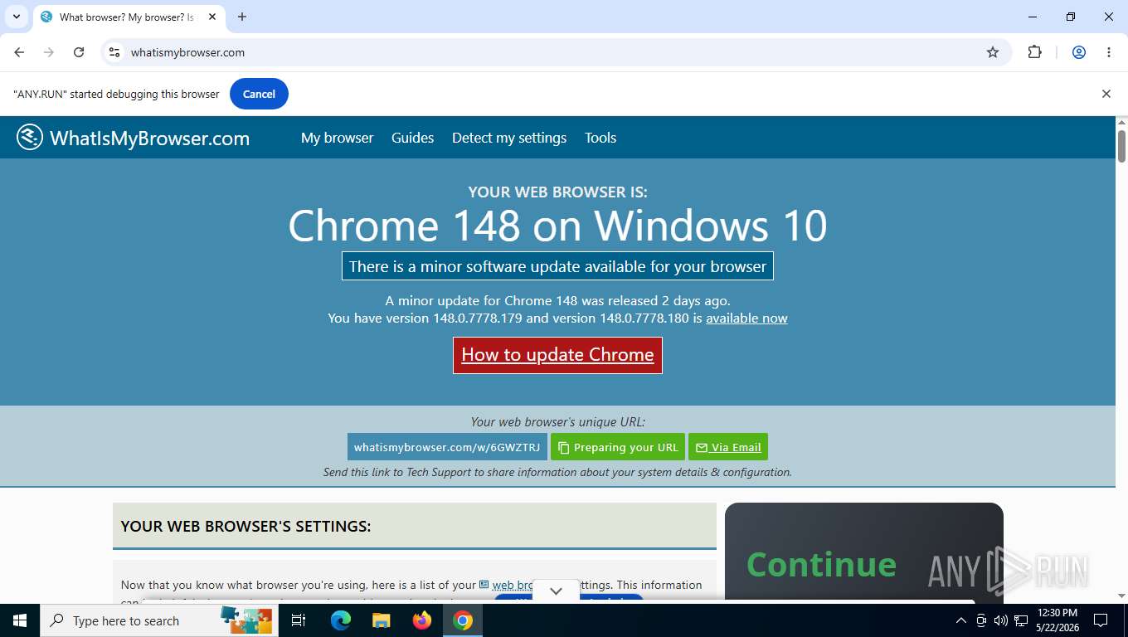This screenshot has width=1128, height=637.
Task: Click the volume speaker tray icon
Action: click(x=1000, y=620)
